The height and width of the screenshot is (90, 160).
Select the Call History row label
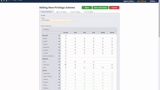click(46, 65)
